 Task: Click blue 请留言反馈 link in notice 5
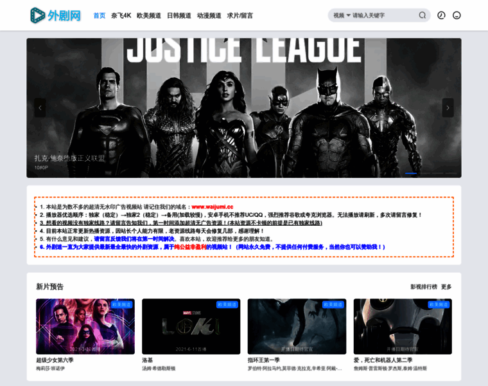[134, 239]
